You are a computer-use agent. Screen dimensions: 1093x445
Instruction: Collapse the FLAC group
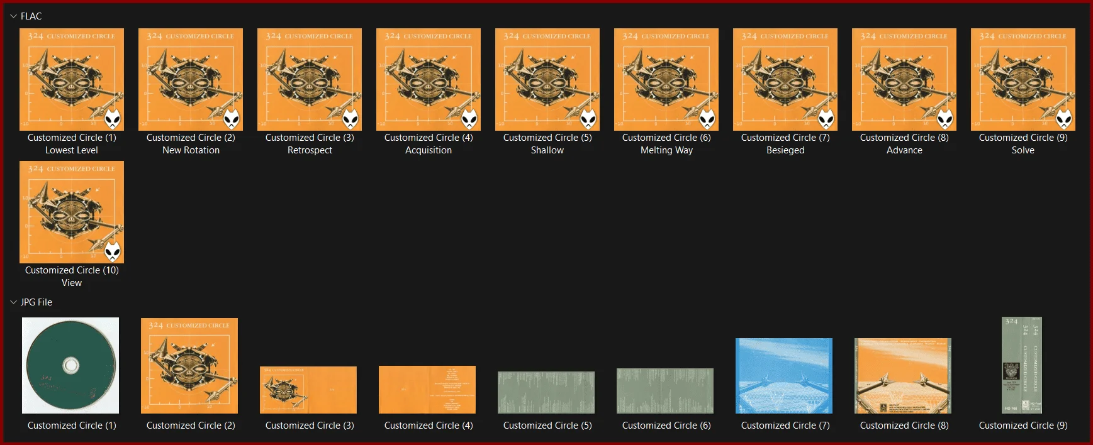[x=13, y=16]
